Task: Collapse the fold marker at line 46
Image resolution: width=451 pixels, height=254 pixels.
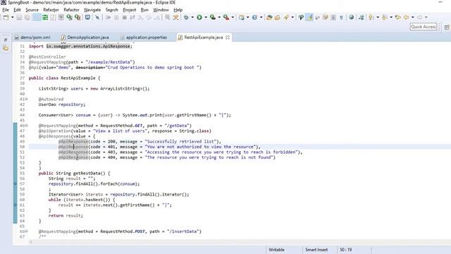Action: 27,126
